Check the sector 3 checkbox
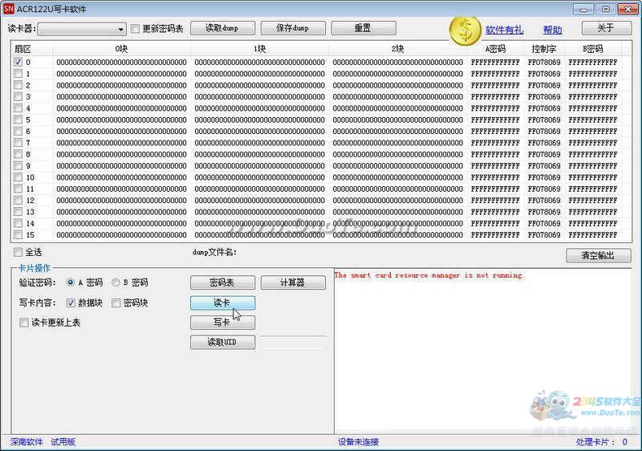Viewport: 642px width, 451px height. pyautogui.click(x=18, y=96)
